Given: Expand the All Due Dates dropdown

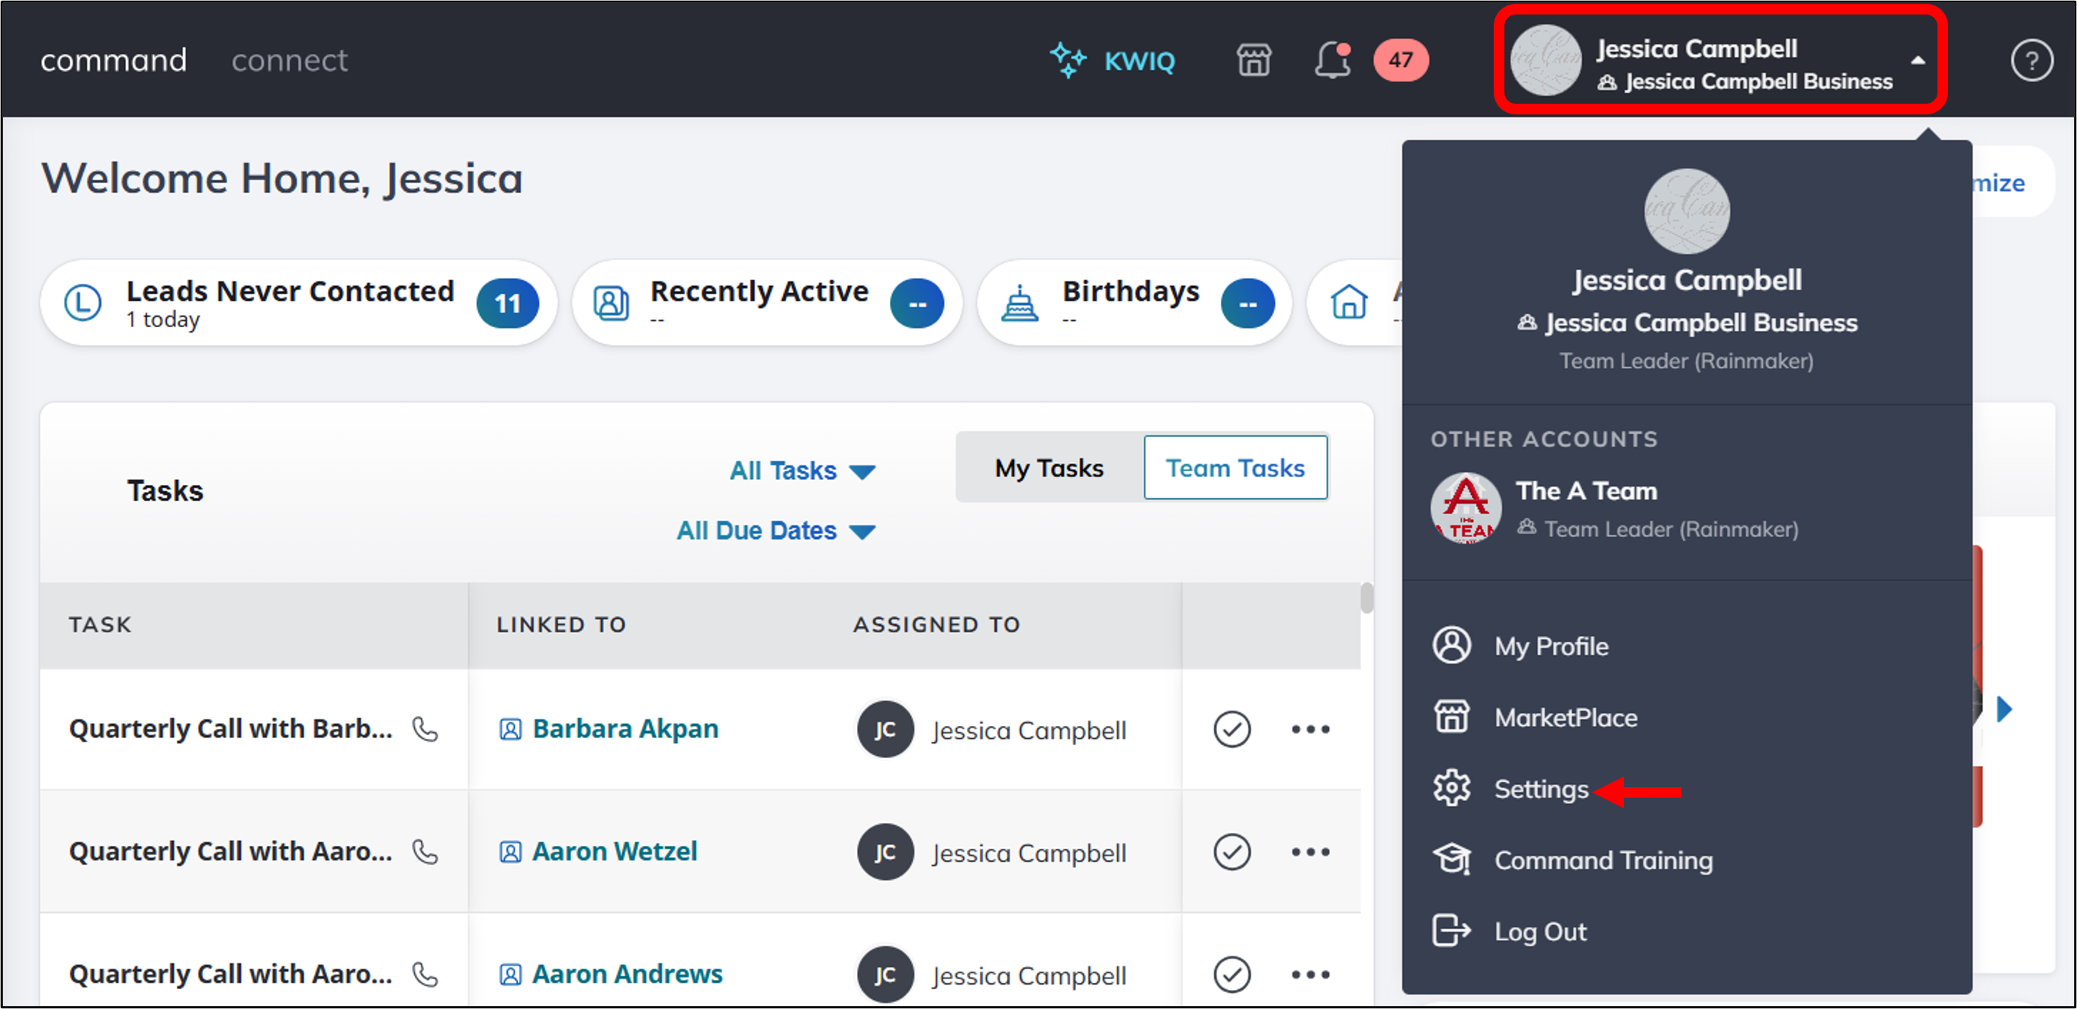Looking at the screenshot, I should point(775,531).
